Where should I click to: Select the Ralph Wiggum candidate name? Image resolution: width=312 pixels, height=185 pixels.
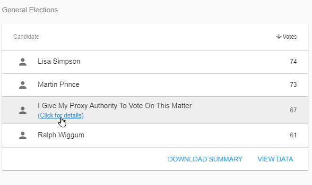click(x=61, y=135)
